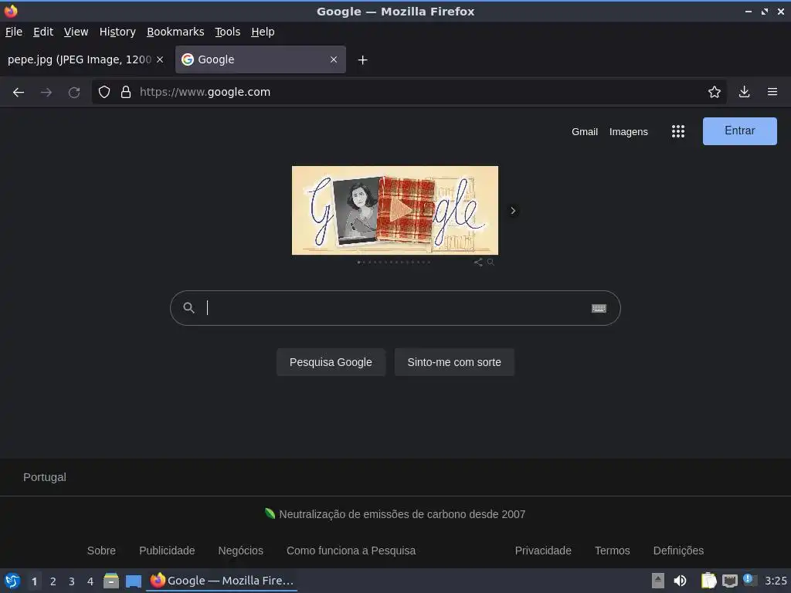Click the volume speaker icon in system tray
Screen dimensions: 791x593
[x=680, y=581]
